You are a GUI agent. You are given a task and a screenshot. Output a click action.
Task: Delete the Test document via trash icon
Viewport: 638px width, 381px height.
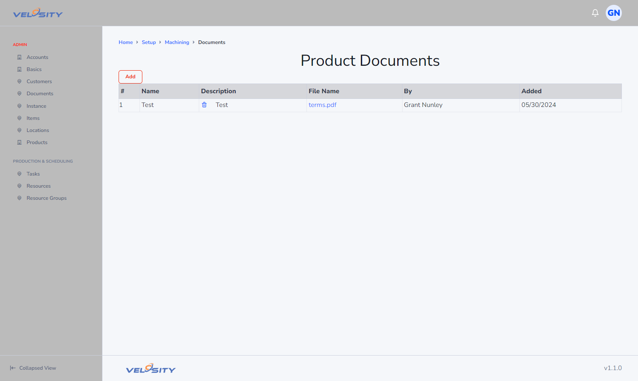[x=204, y=105]
